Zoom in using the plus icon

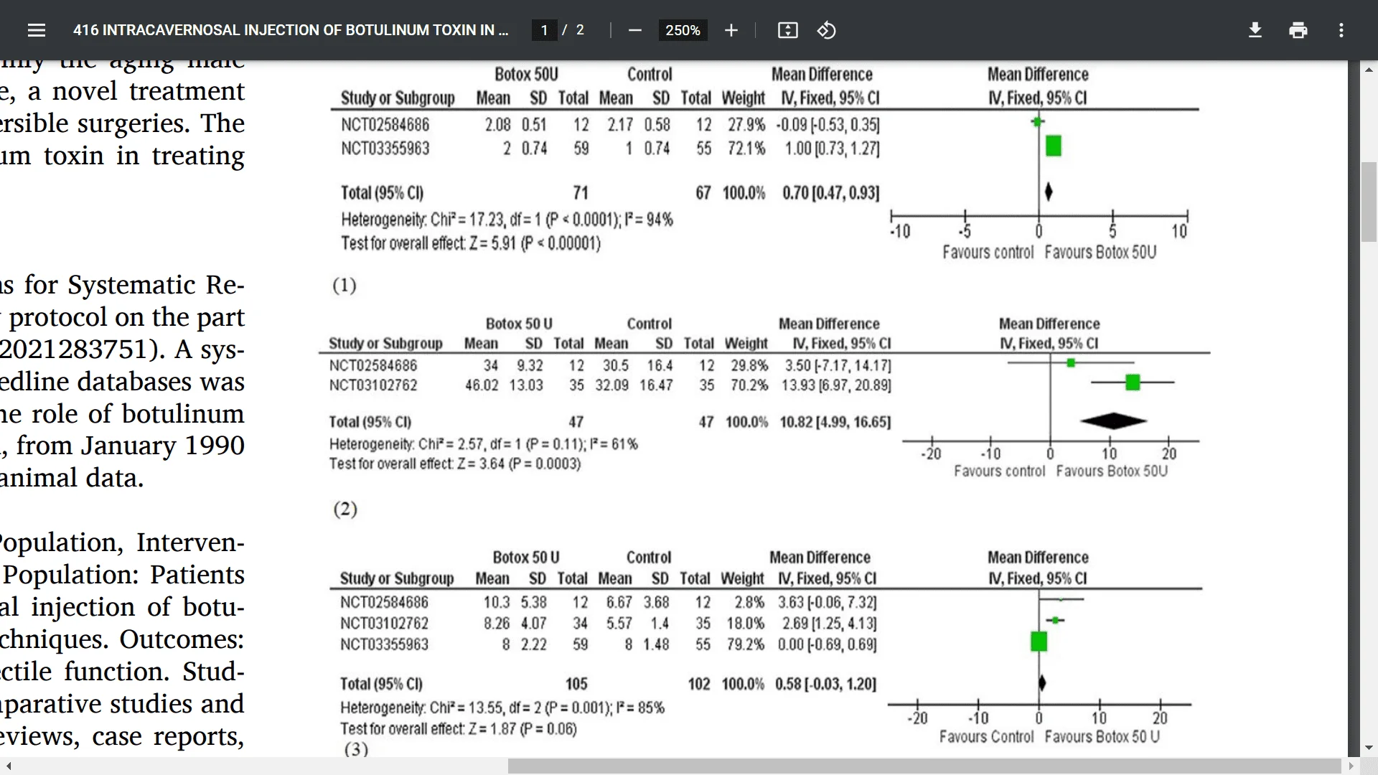(731, 30)
